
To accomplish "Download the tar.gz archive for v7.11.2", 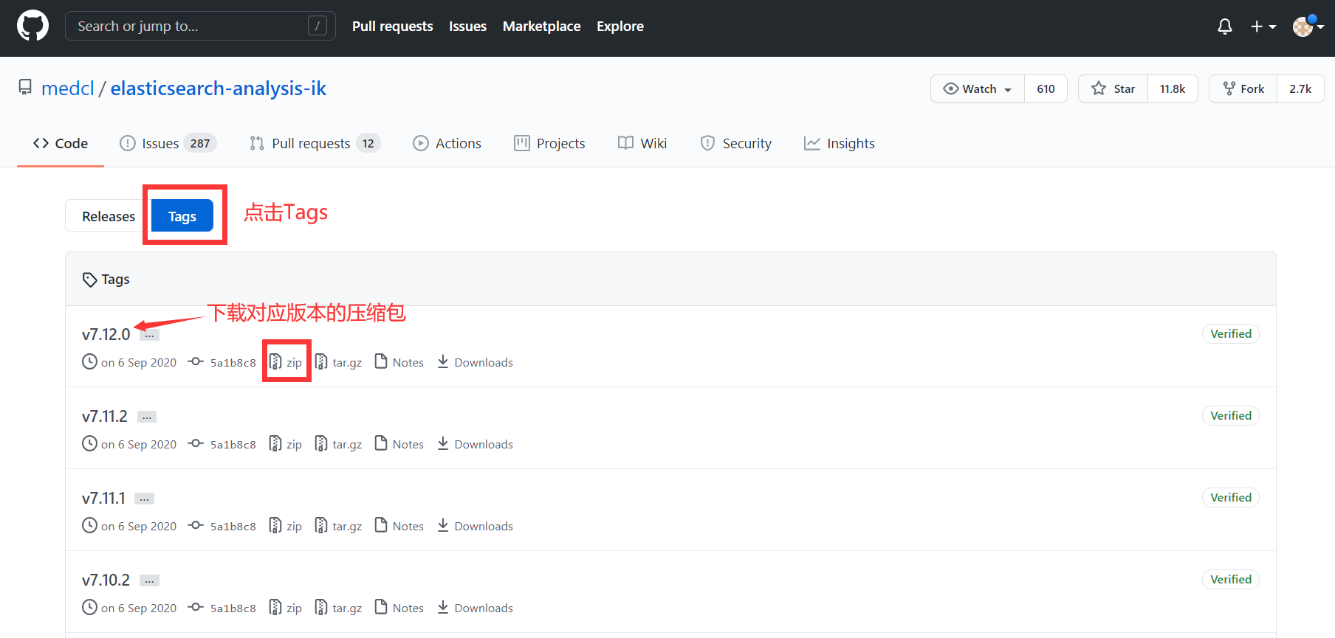I will coord(338,444).
